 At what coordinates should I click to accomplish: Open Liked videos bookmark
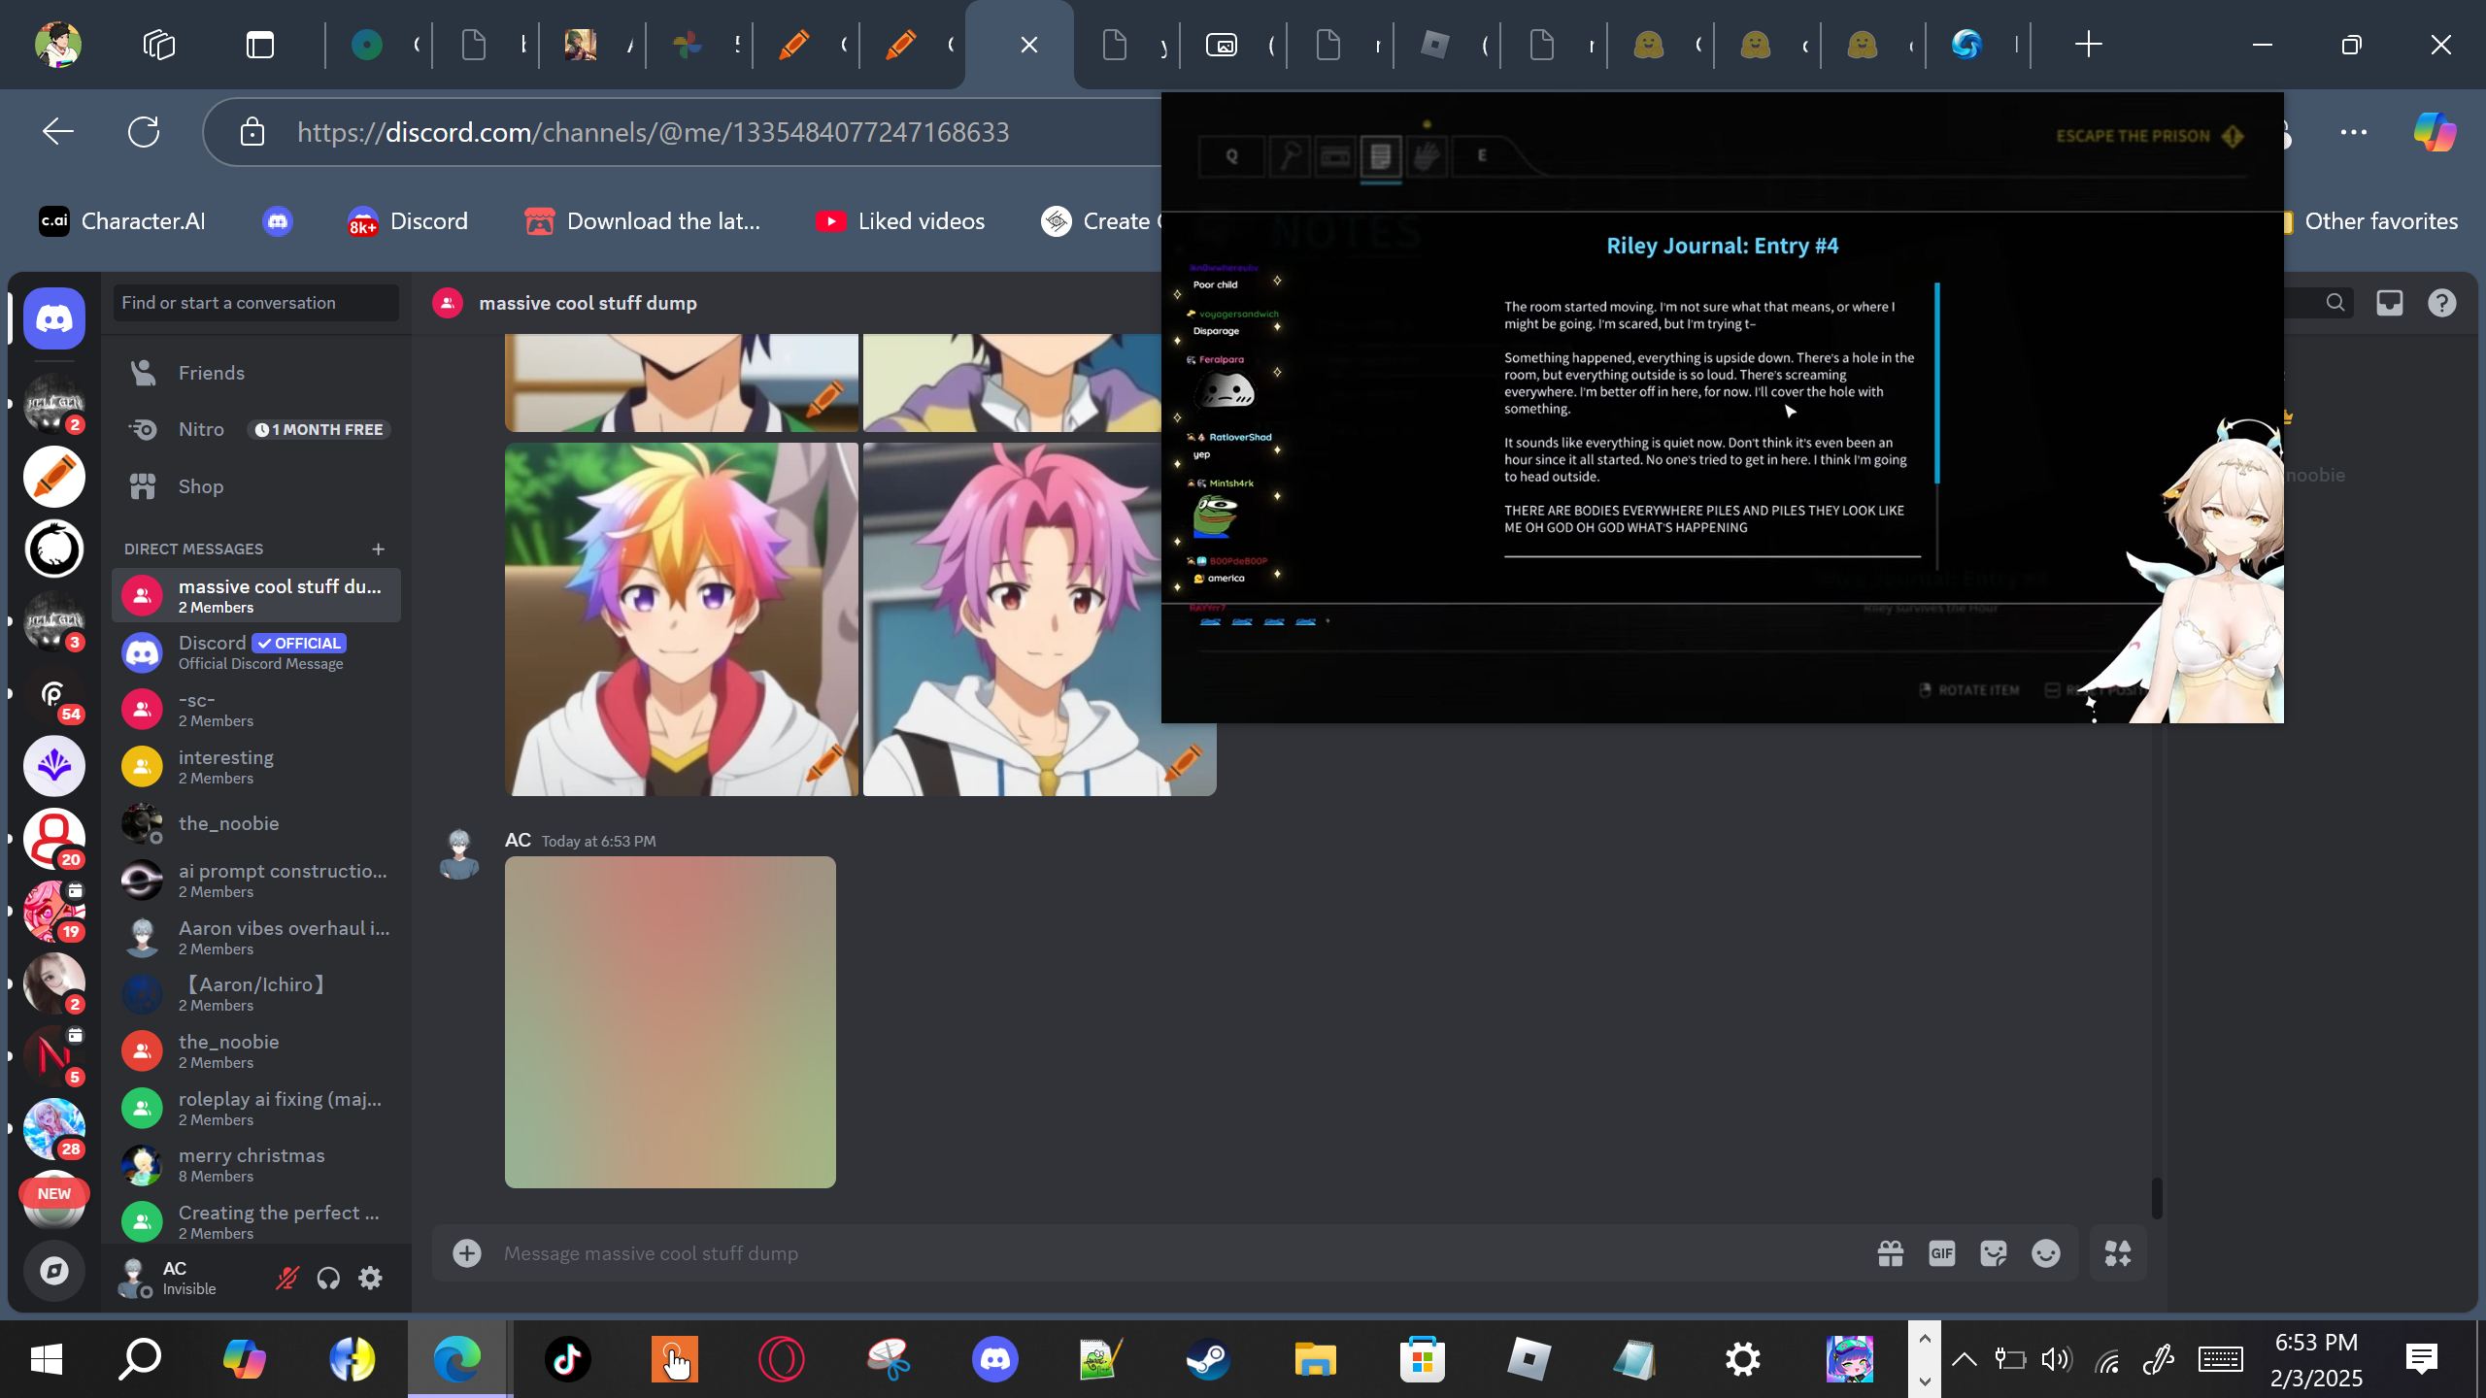(x=901, y=221)
